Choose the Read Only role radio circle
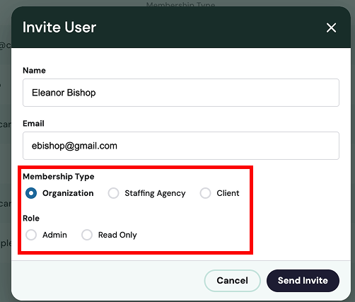This screenshot has height=302, width=355. point(87,235)
